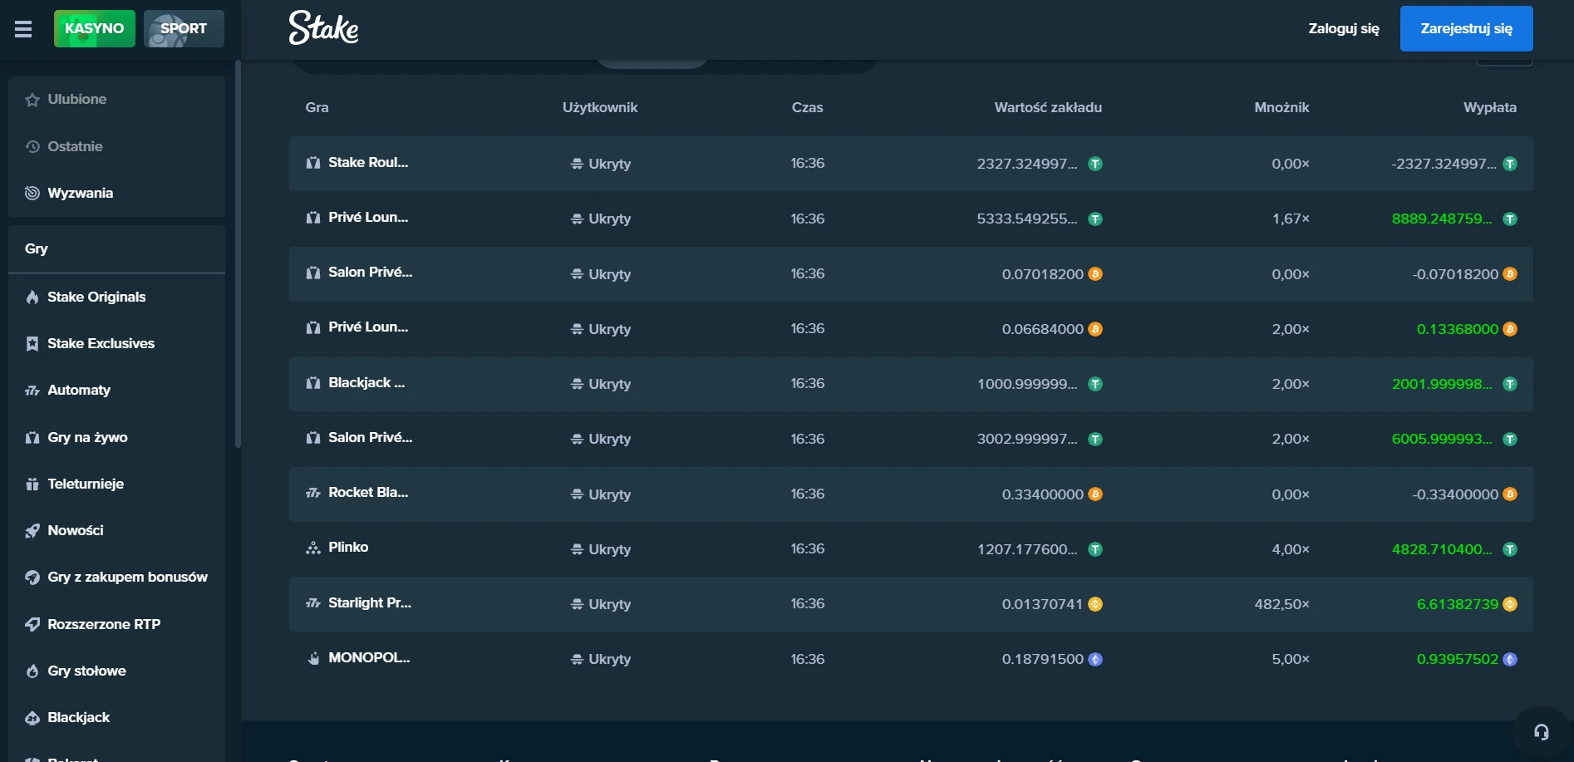Click the Mnożnik column header

click(x=1281, y=107)
